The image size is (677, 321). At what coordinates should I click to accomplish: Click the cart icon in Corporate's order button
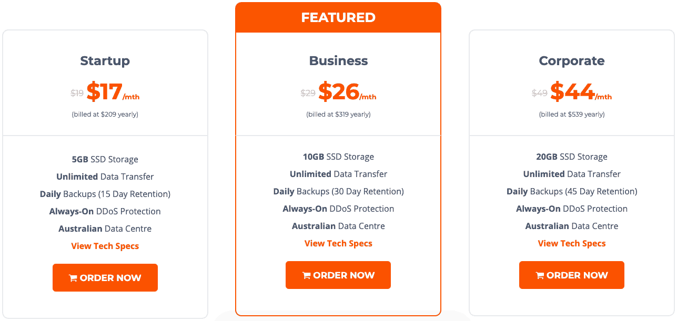[x=540, y=275]
